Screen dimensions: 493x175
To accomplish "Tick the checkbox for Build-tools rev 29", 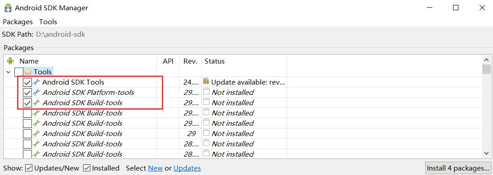I will tap(27, 134).
